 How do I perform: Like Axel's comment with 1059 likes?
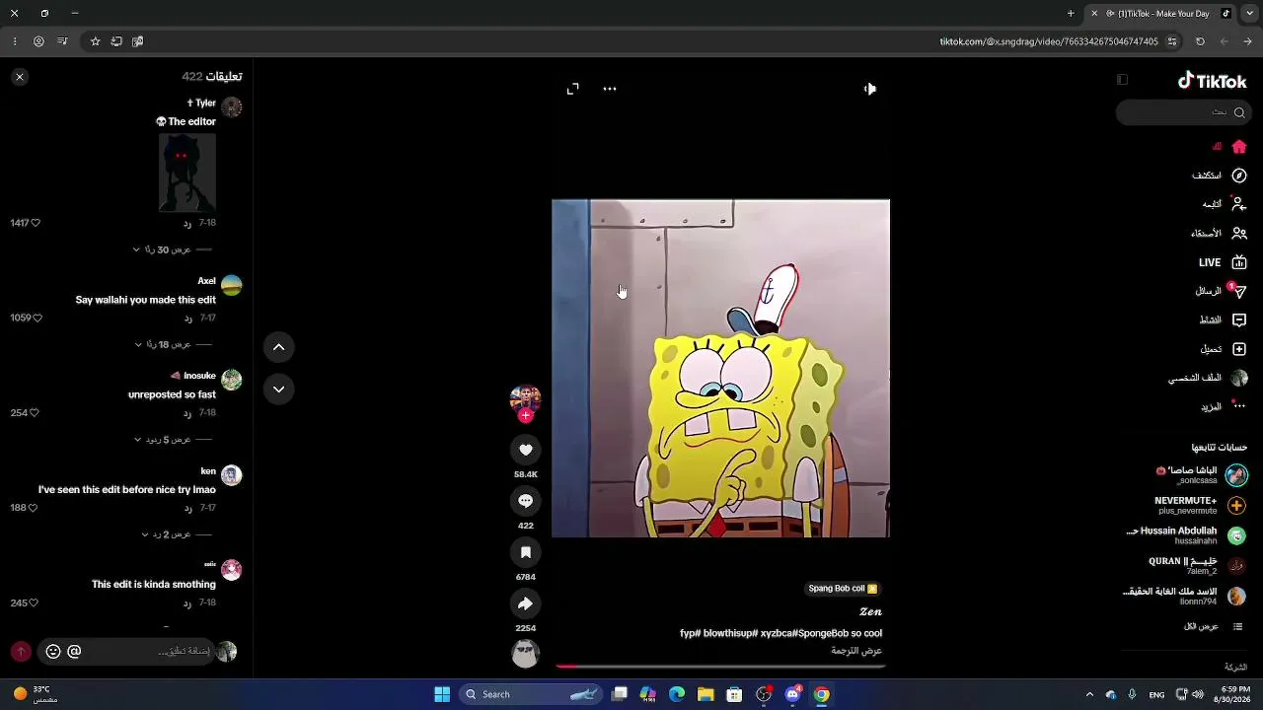click(37, 319)
